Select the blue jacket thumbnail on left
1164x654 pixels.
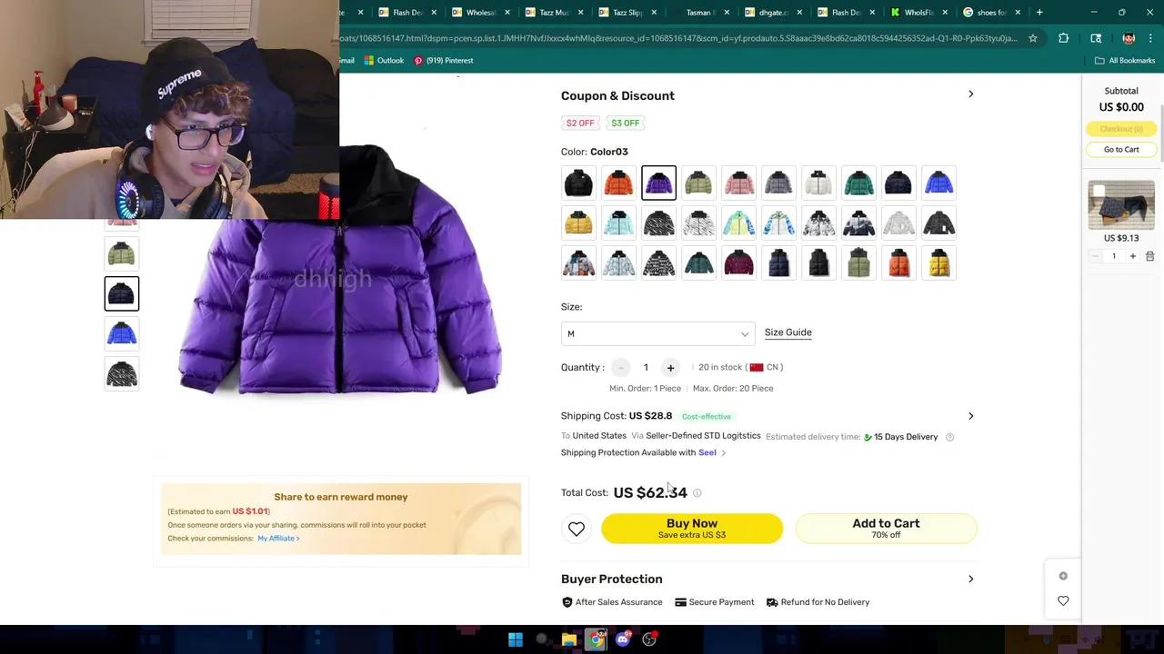click(122, 334)
